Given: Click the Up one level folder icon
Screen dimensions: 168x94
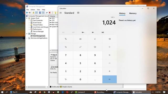Looking at the screenshot, I should 33,13.
